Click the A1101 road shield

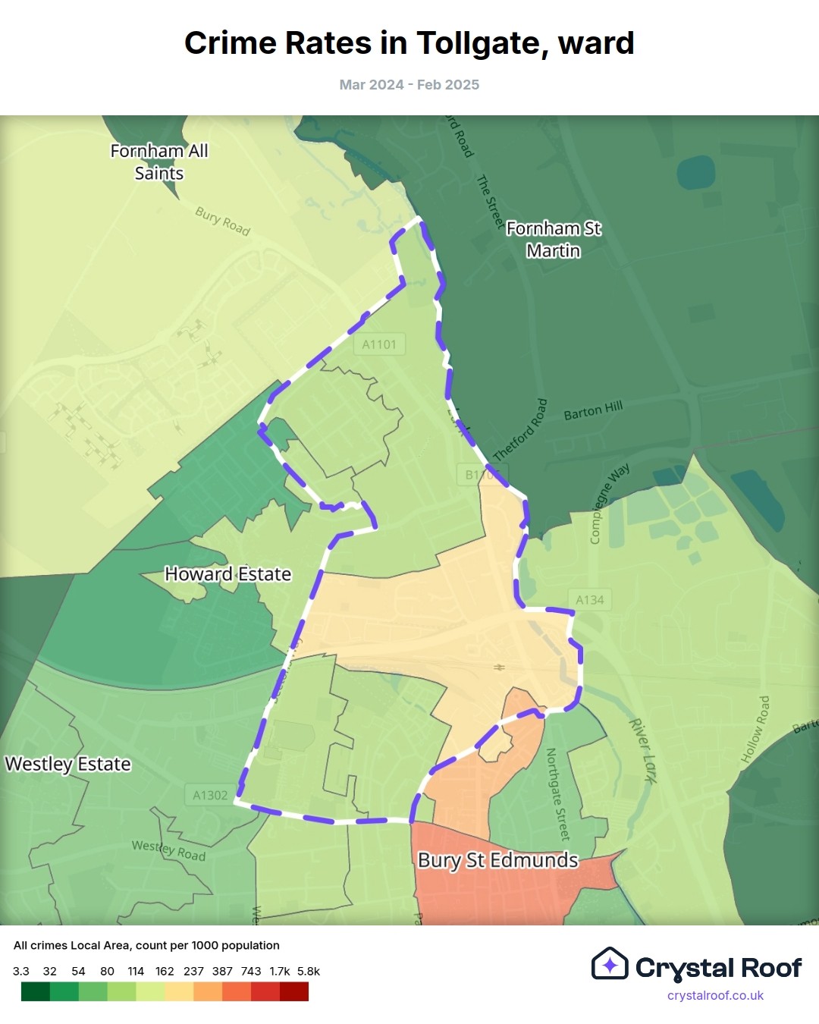[379, 344]
